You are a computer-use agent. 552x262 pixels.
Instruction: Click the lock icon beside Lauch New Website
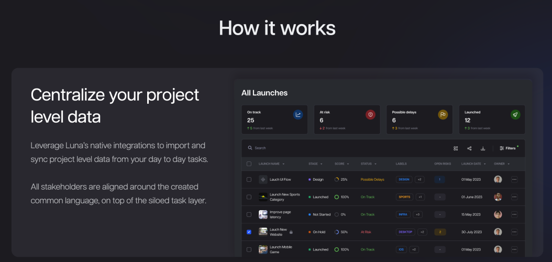coord(291,232)
